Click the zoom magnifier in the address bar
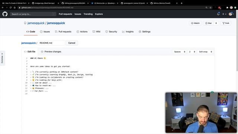The width and height of the screenshot is (238, 134). tap(206, 7)
